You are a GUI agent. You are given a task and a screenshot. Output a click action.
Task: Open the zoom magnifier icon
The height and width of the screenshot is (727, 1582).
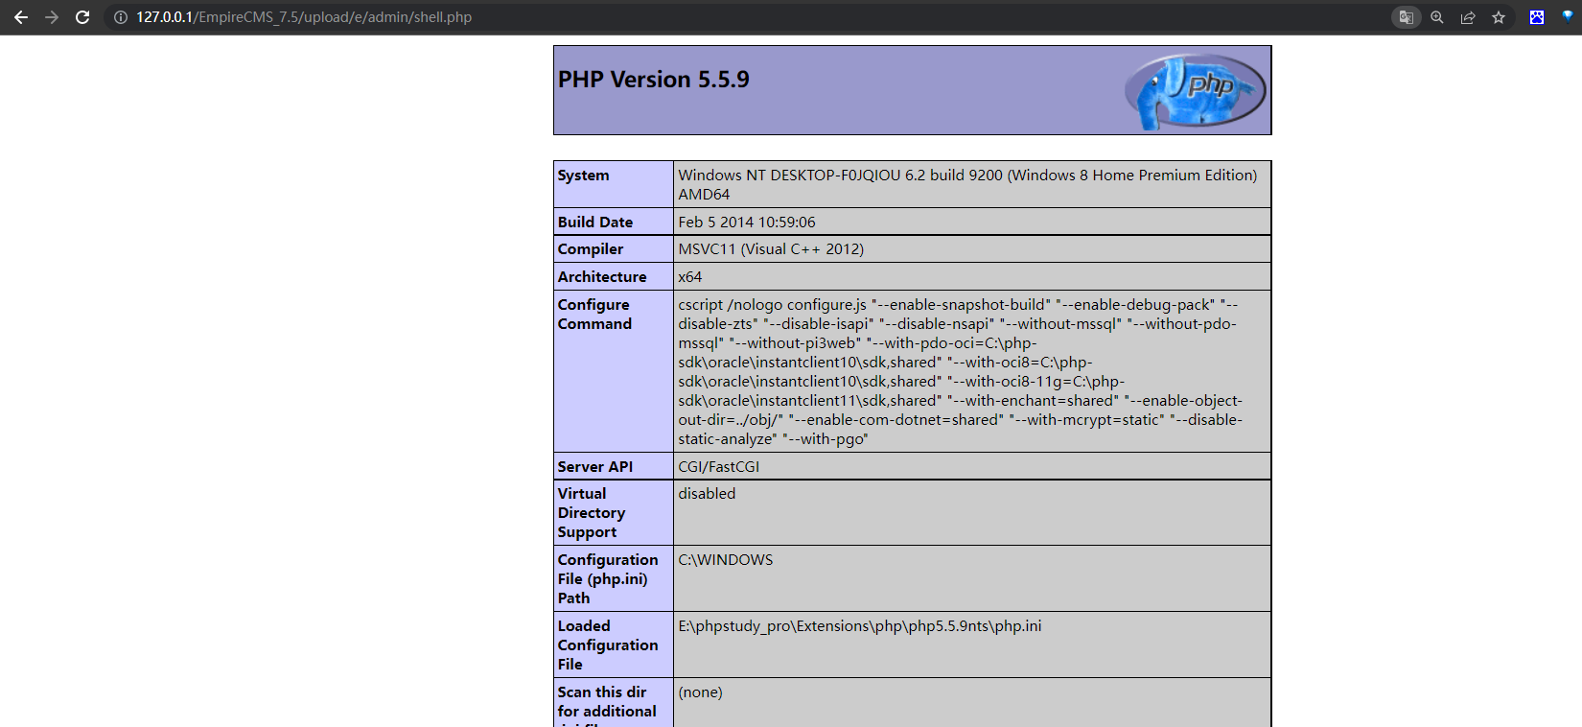coord(1437,17)
